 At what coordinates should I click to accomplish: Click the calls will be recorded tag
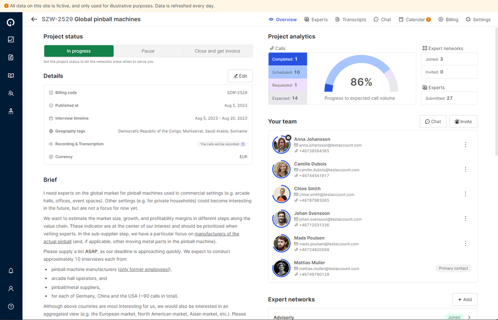(x=222, y=144)
